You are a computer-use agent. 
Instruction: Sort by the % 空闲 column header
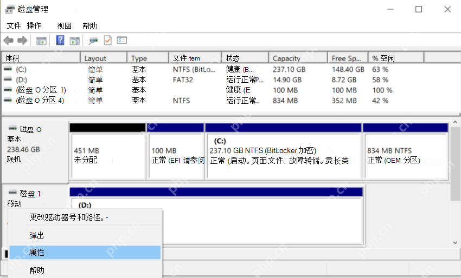396,58
